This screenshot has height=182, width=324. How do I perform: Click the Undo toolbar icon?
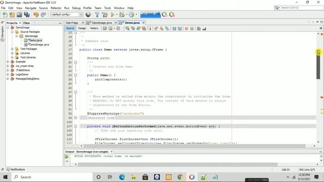[36, 15]
